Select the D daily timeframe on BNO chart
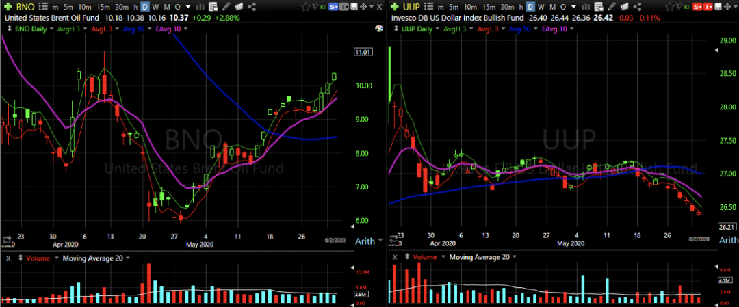Screen dimensions: 739x307 tap(144, 7)
